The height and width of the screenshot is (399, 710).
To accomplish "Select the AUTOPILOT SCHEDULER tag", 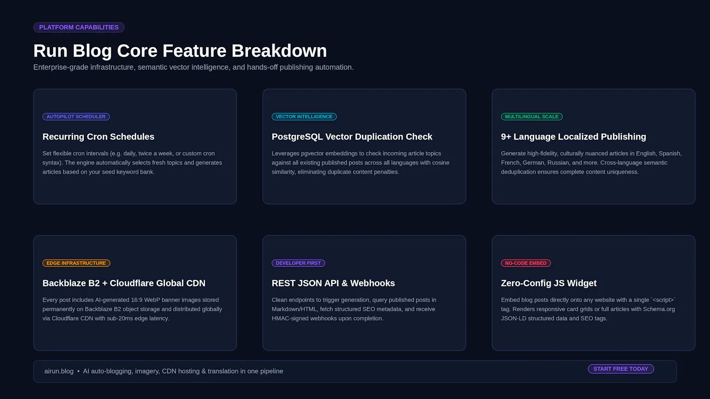I will coord(76,117).
